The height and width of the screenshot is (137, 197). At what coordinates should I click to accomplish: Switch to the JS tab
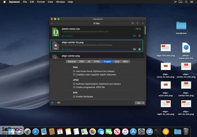(89, 61)
